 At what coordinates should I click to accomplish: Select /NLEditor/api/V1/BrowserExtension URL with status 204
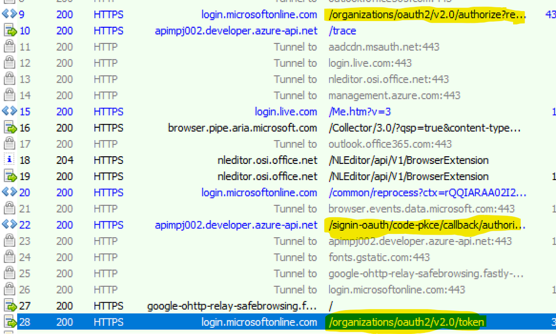click(x=409, y=161)
